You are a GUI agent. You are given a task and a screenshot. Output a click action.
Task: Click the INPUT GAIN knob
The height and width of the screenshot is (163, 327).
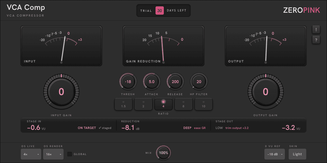click(x=61, y=91)
